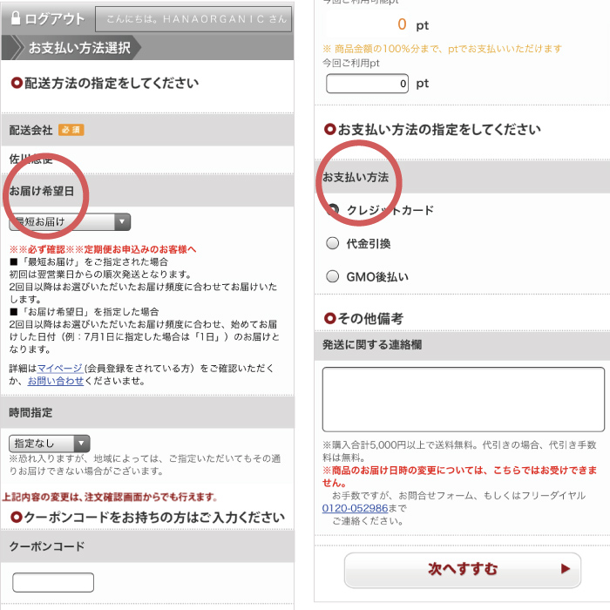
Task: Click the red bullet icon beside お支払い方法の指定
Action: 329,129
